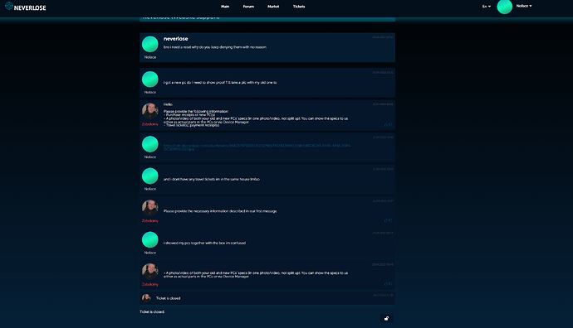The width and height of the screenshot is (573, 328).
Task: Go to the Forum page
Action: [248, 6]
